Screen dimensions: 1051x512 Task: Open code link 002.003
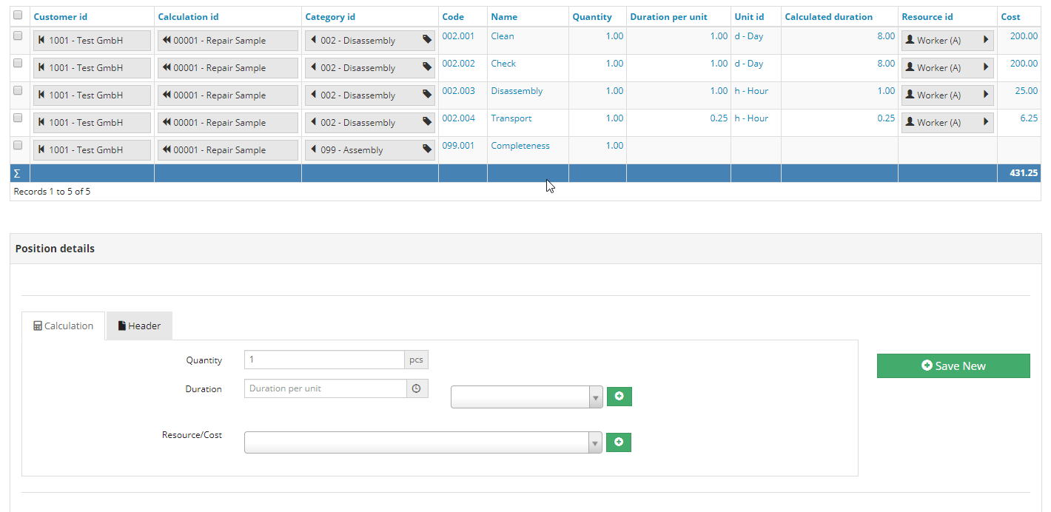459,91
